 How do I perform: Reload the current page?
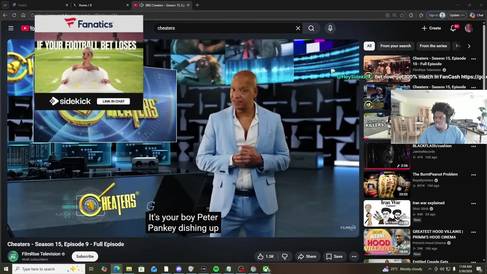pyautogui.click(x=14, y=15)
